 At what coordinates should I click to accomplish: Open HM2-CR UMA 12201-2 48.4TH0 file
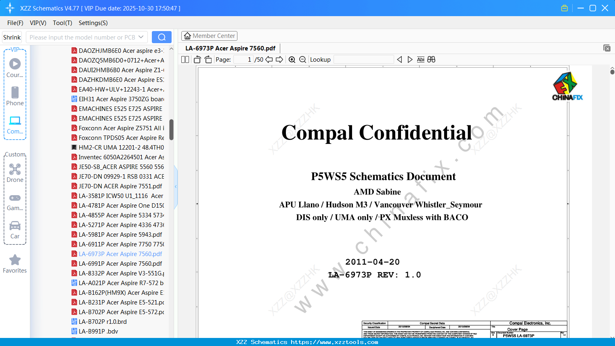click(118, 148)
